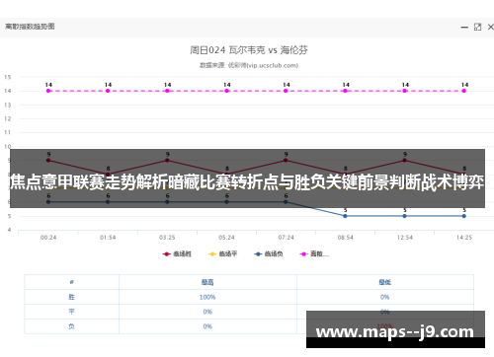The height and width of the screenshot is (357, 494).
Task: Click the 平 row label
Action: 72,312
